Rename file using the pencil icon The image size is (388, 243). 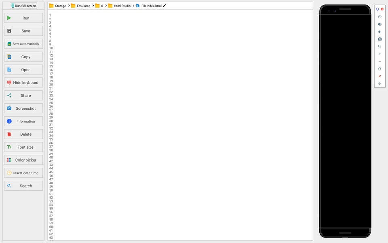pyautogui.click(x=164, y=6)
